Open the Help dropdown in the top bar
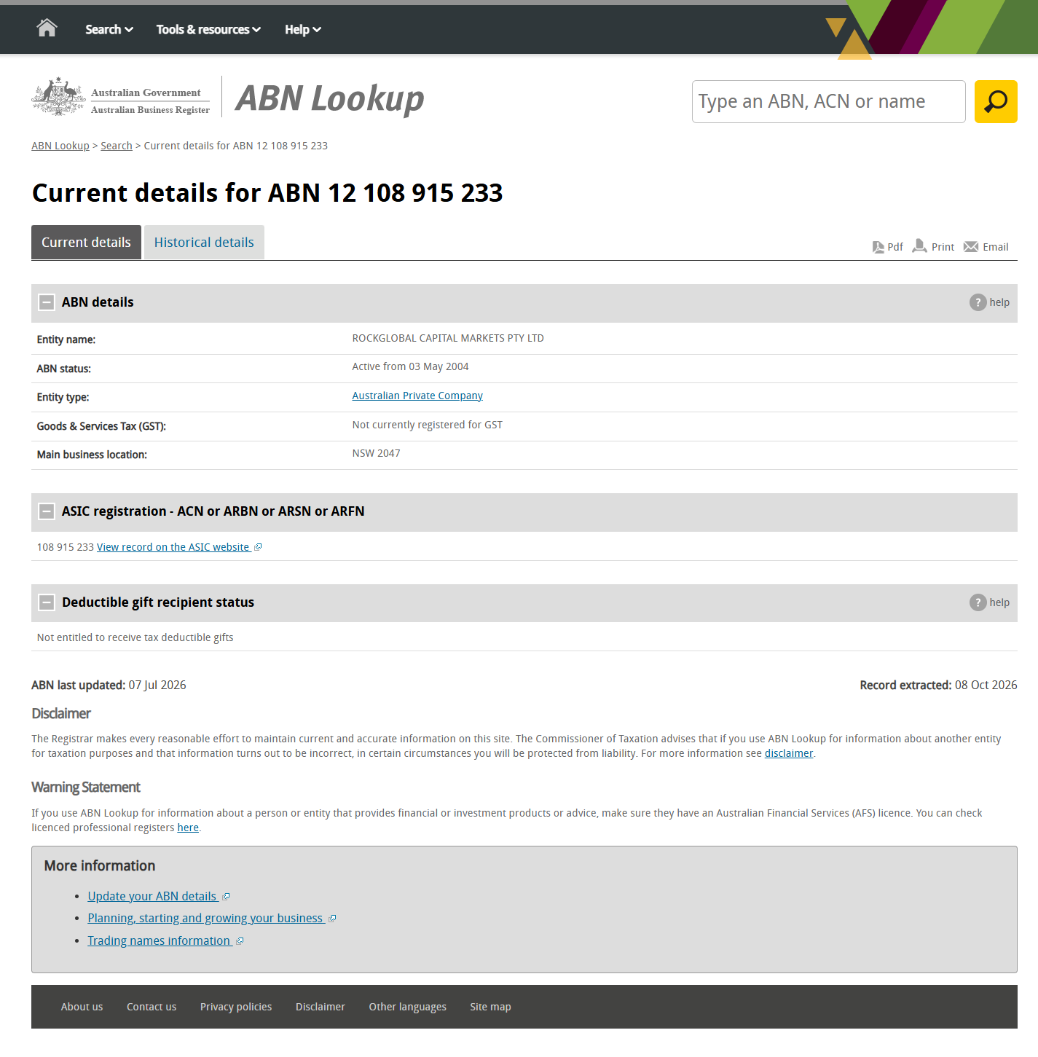This screenshot has height=1057, width=1038. click(x=303, y=29)
